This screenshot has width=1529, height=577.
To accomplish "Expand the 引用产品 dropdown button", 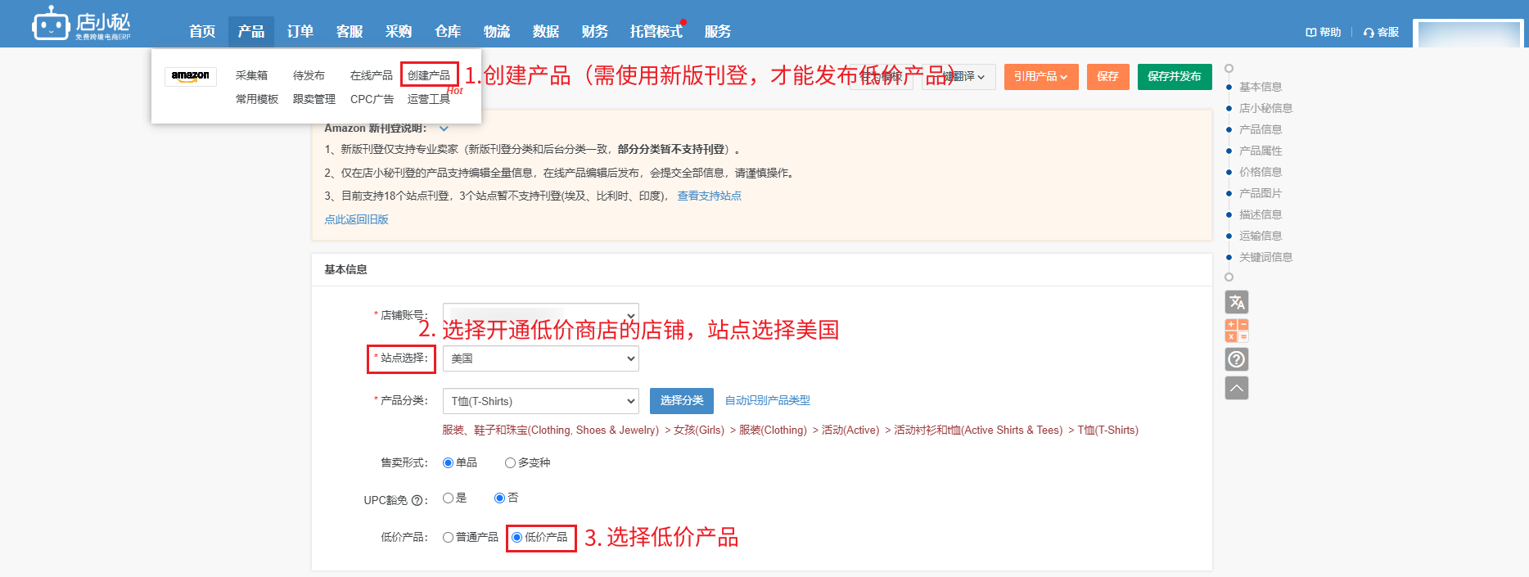I will click(x=1041, y=76).
